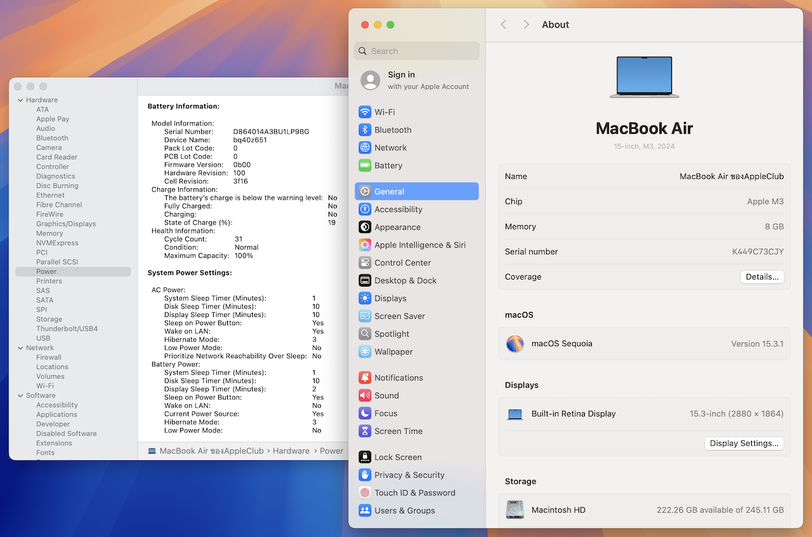Select Card Reader in System Information sidebar

(x=56, y=157)
